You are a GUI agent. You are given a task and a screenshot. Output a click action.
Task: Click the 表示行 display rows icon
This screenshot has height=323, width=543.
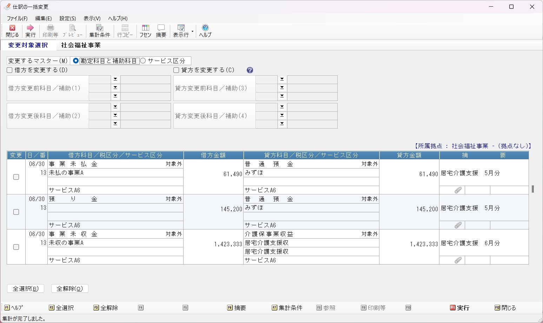[181, 31]
